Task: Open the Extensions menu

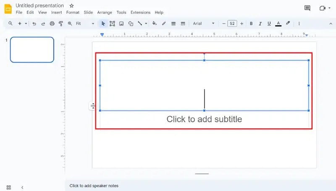Action: [x=141, y=13]
